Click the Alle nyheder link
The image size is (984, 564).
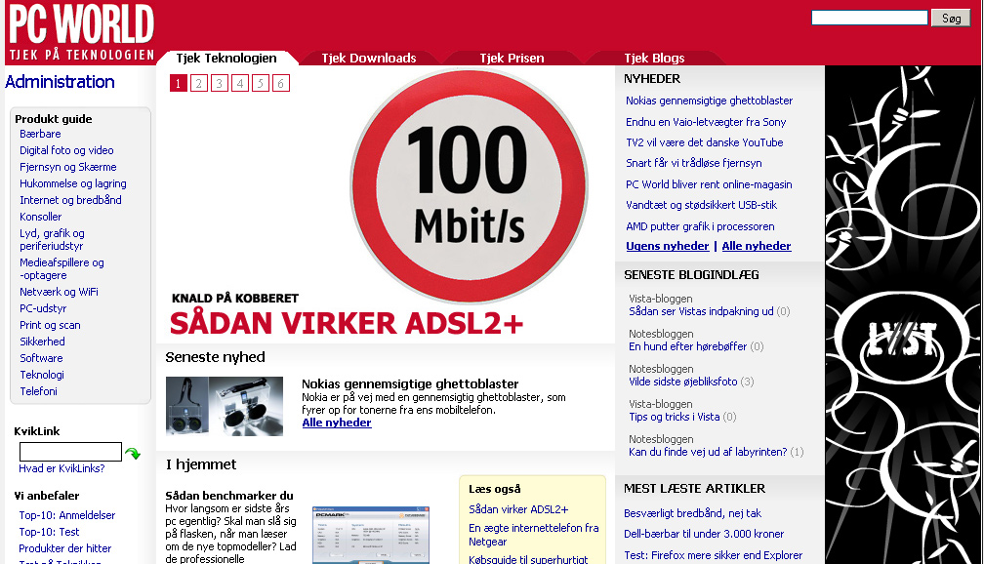[336, 422]
